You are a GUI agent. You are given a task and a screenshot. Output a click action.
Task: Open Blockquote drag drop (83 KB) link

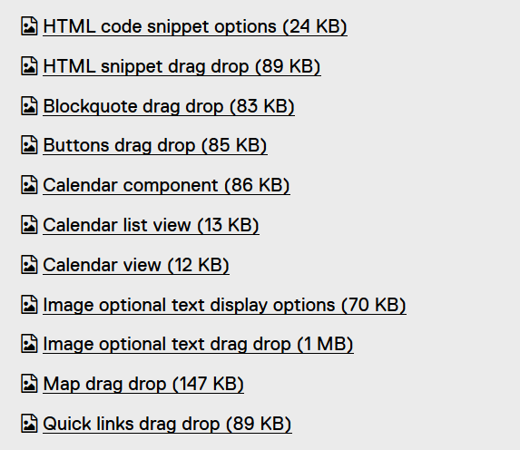pos(169,106)
